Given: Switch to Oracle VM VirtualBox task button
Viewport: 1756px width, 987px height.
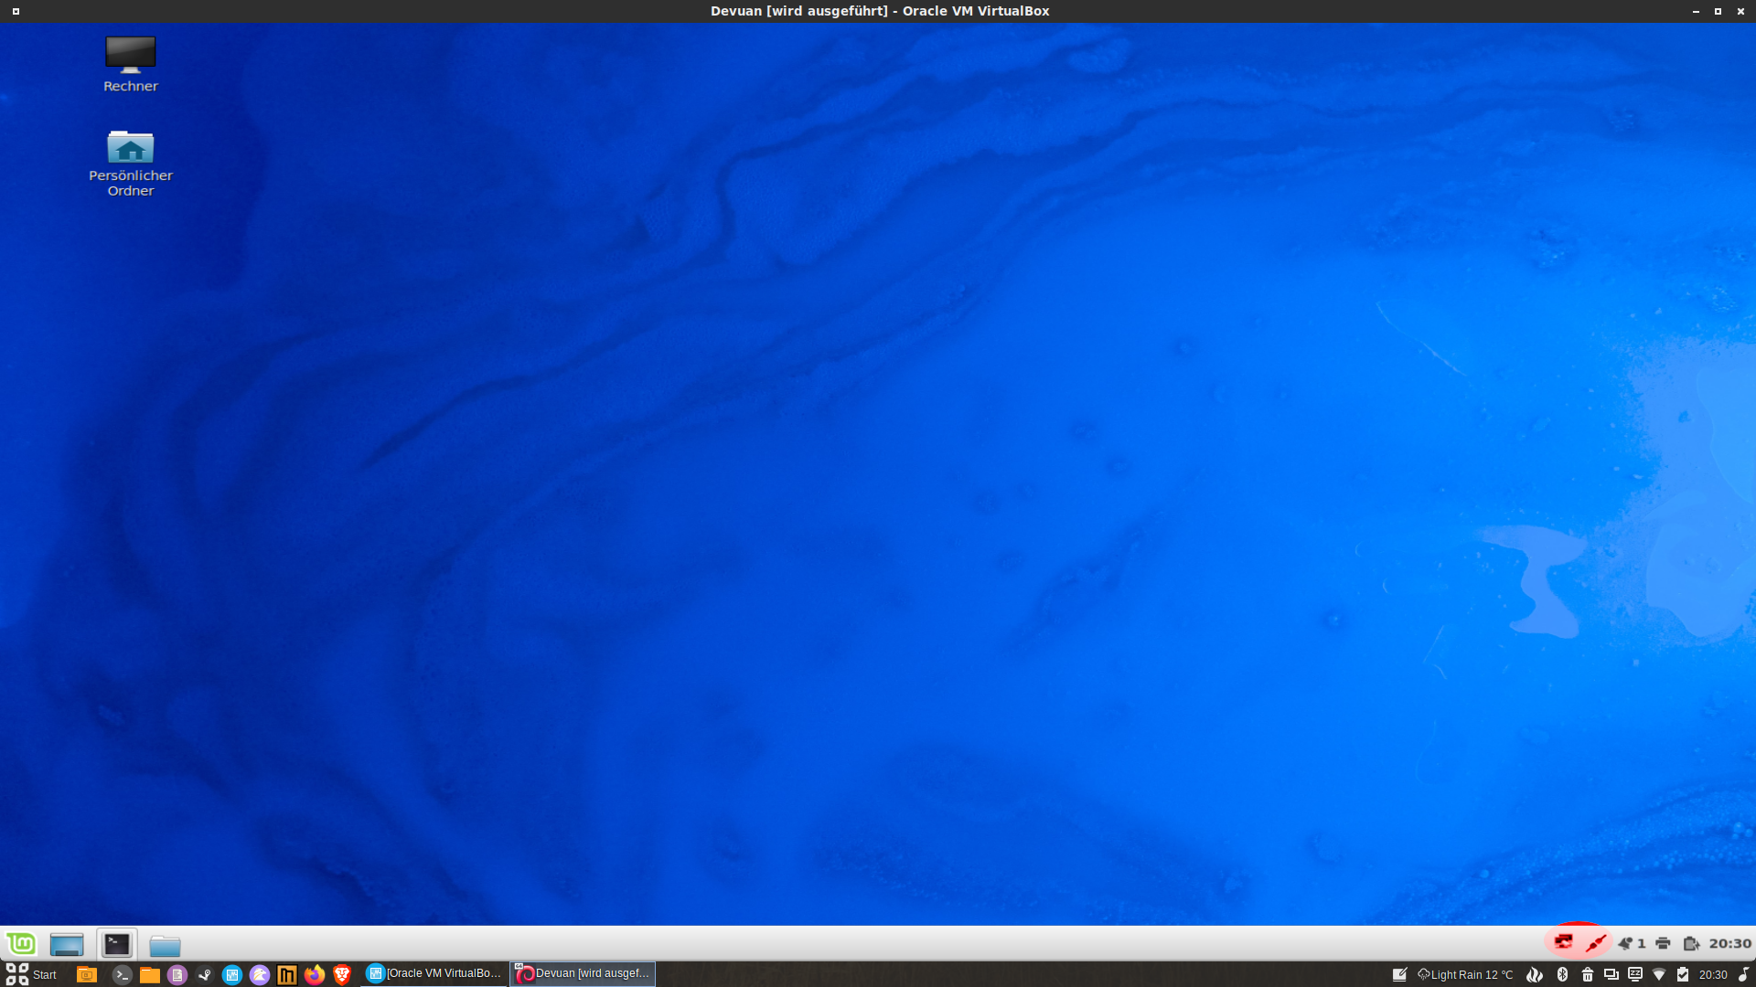Looking at the screenshot, I should 434,973.
